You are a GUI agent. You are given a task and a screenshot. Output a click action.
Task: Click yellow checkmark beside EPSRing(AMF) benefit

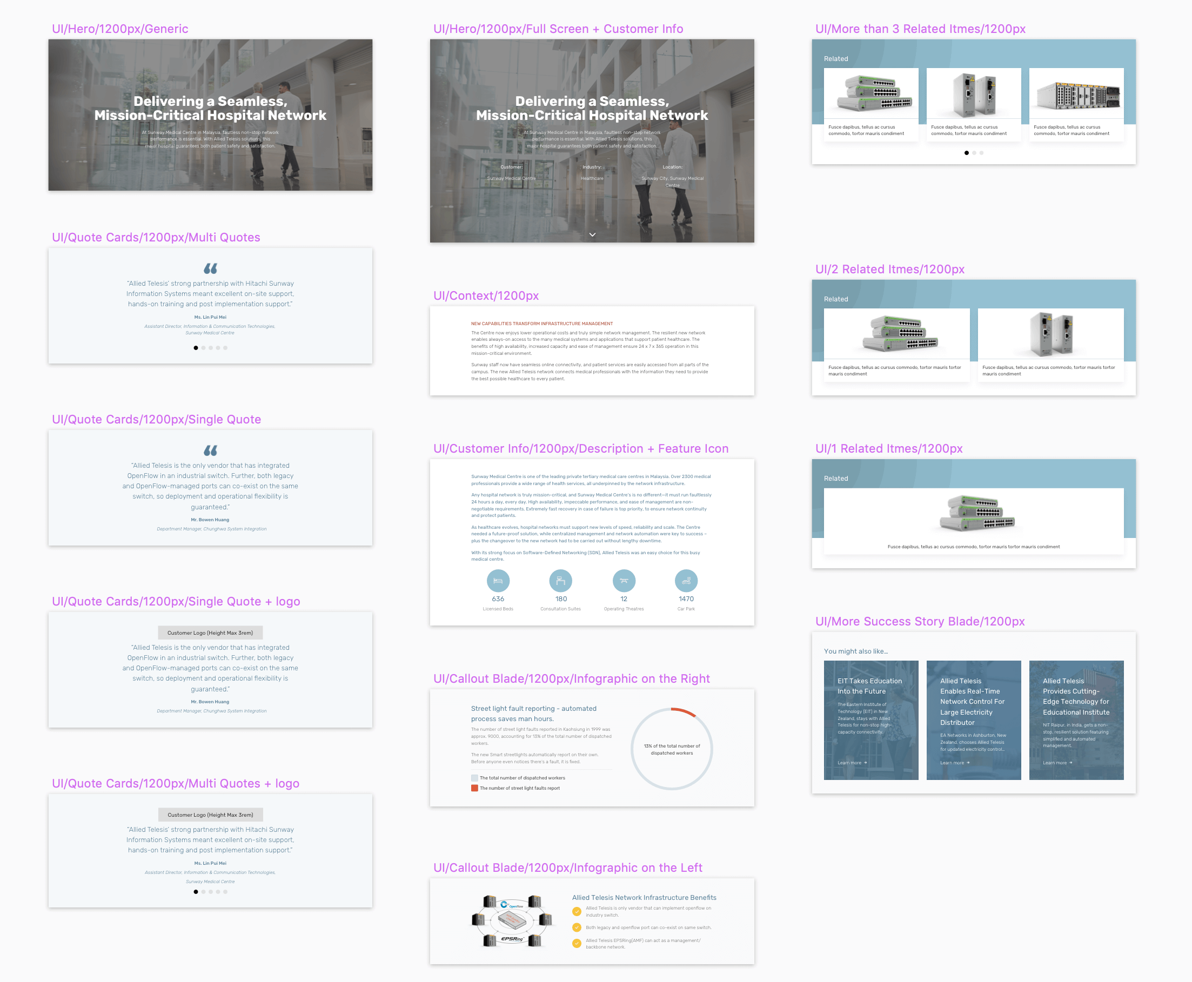[x=577, y=943]
